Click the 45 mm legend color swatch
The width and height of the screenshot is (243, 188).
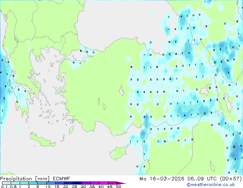(x=113, y=183)
